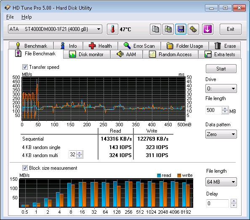Open options settings gear icon
This screenshot has height=220, width=250.
pos(193,29)
